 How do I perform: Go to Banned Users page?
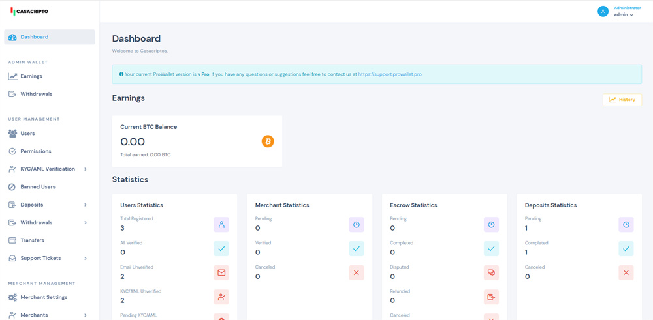point(37,187)
